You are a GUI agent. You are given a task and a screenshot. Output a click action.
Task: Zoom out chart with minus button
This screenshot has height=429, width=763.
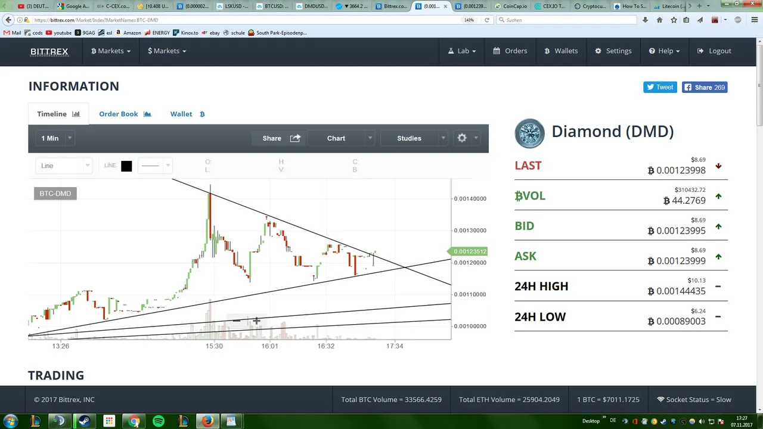tap(237, 321)
